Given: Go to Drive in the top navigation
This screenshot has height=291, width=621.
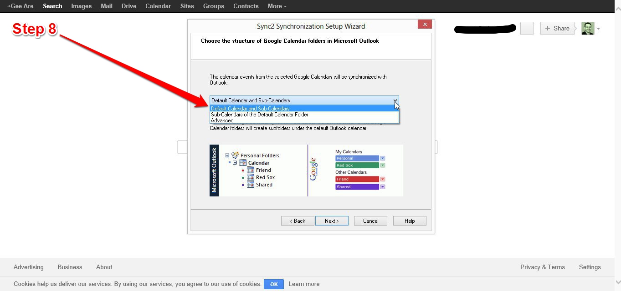Looking at the screenshot, I should pyautogui.click(x=129, y=6).
